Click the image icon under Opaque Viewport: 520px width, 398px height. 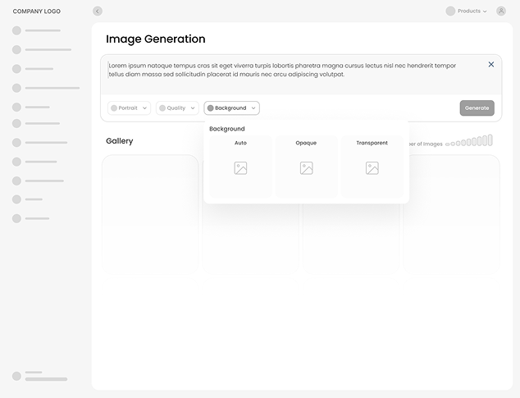coord(306,168)
